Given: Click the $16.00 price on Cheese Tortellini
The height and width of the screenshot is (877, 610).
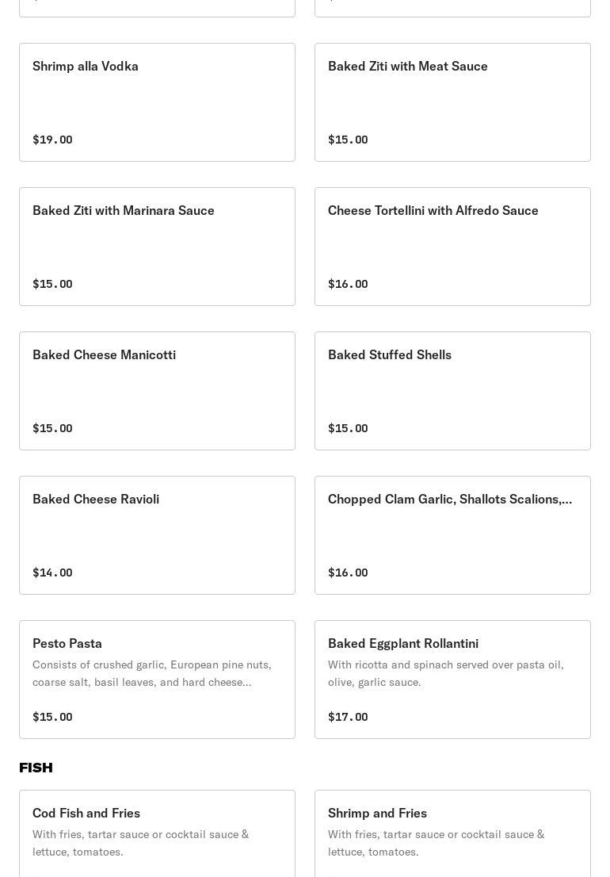Looking at the screenshot, I should pos(348,284).
